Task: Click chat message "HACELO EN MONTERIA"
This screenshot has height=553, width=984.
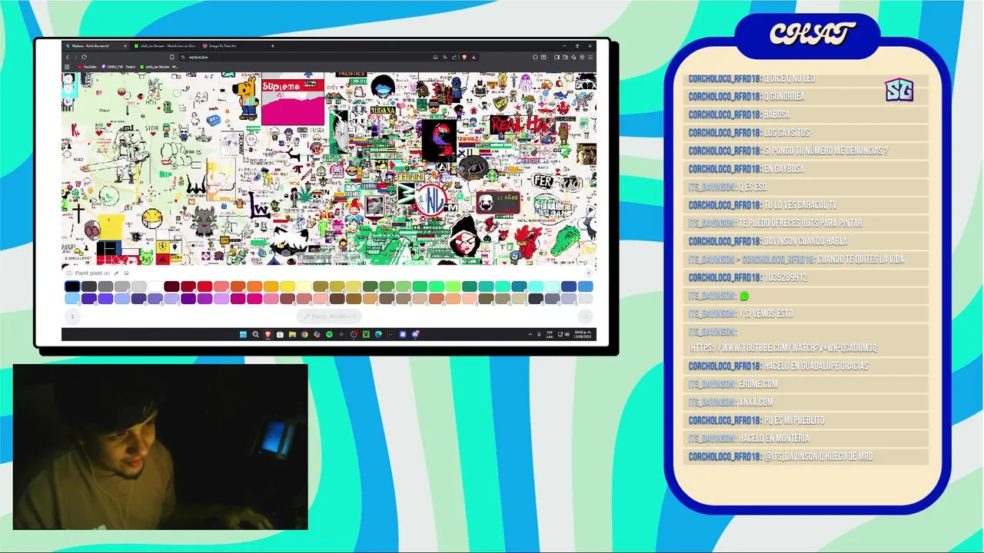Action: 773,439
